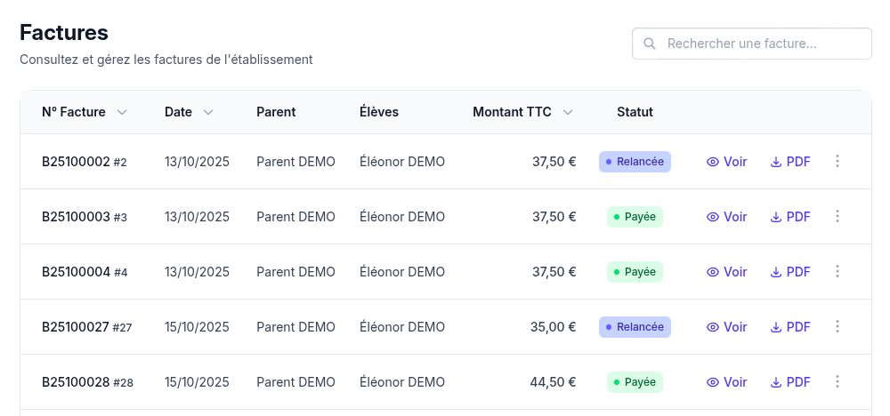Viewport: 890px width, 416px height.
Task: Click Relancée status badge of B25100027
Action: [635, 327]
